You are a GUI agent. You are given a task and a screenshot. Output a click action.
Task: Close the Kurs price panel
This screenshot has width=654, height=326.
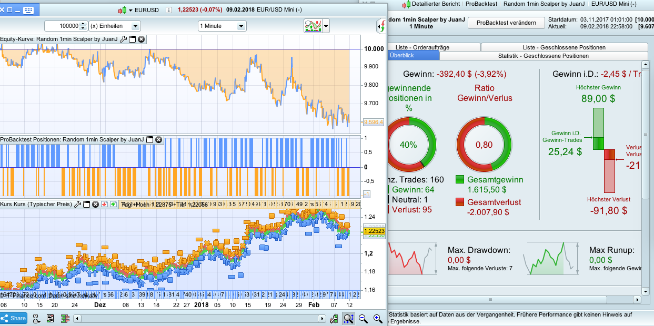click(96, 204)
